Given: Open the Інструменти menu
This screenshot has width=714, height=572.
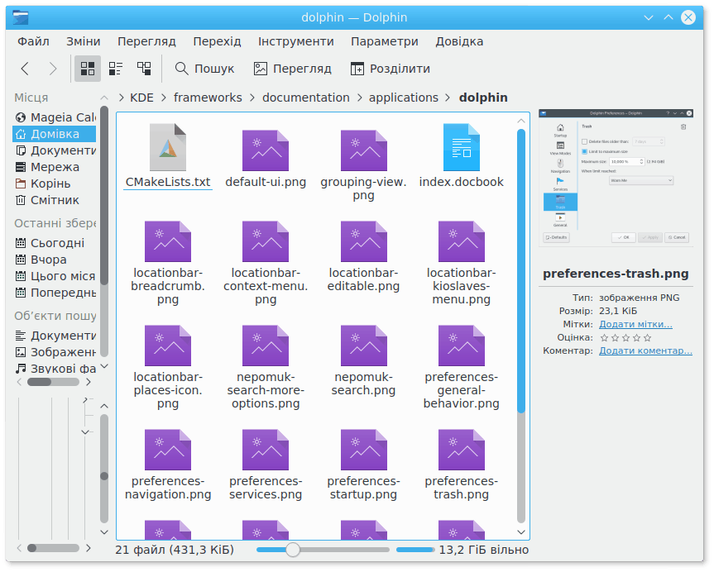Looking at the screenshot, I should pyautogui.click(x=295, y=41).
